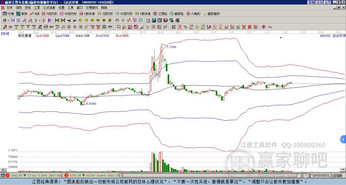
Task: Click the 日K线 label
Action: [5, 33]
